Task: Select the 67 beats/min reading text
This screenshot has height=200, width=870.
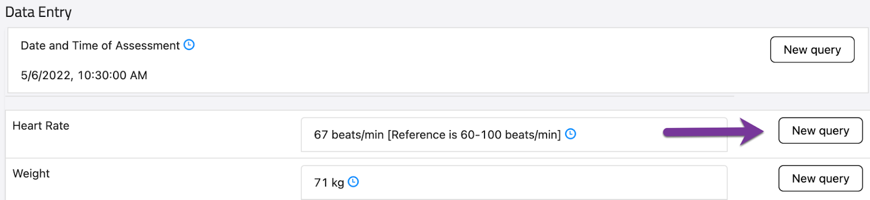Action: pos(349,134)
